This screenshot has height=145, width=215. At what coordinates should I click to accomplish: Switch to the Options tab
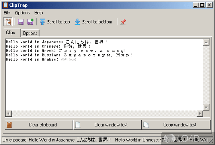coord(30,33)
